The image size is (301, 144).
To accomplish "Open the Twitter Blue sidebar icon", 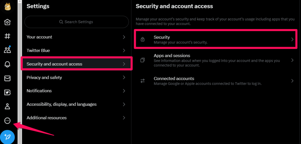I will [x=7, y=93].
